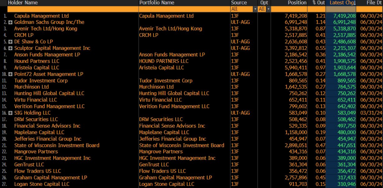Image resolution: width=383 pixels, height=188 pixels.
Task: Sort by File Dt column header
Action: click(x=374, y=3)
